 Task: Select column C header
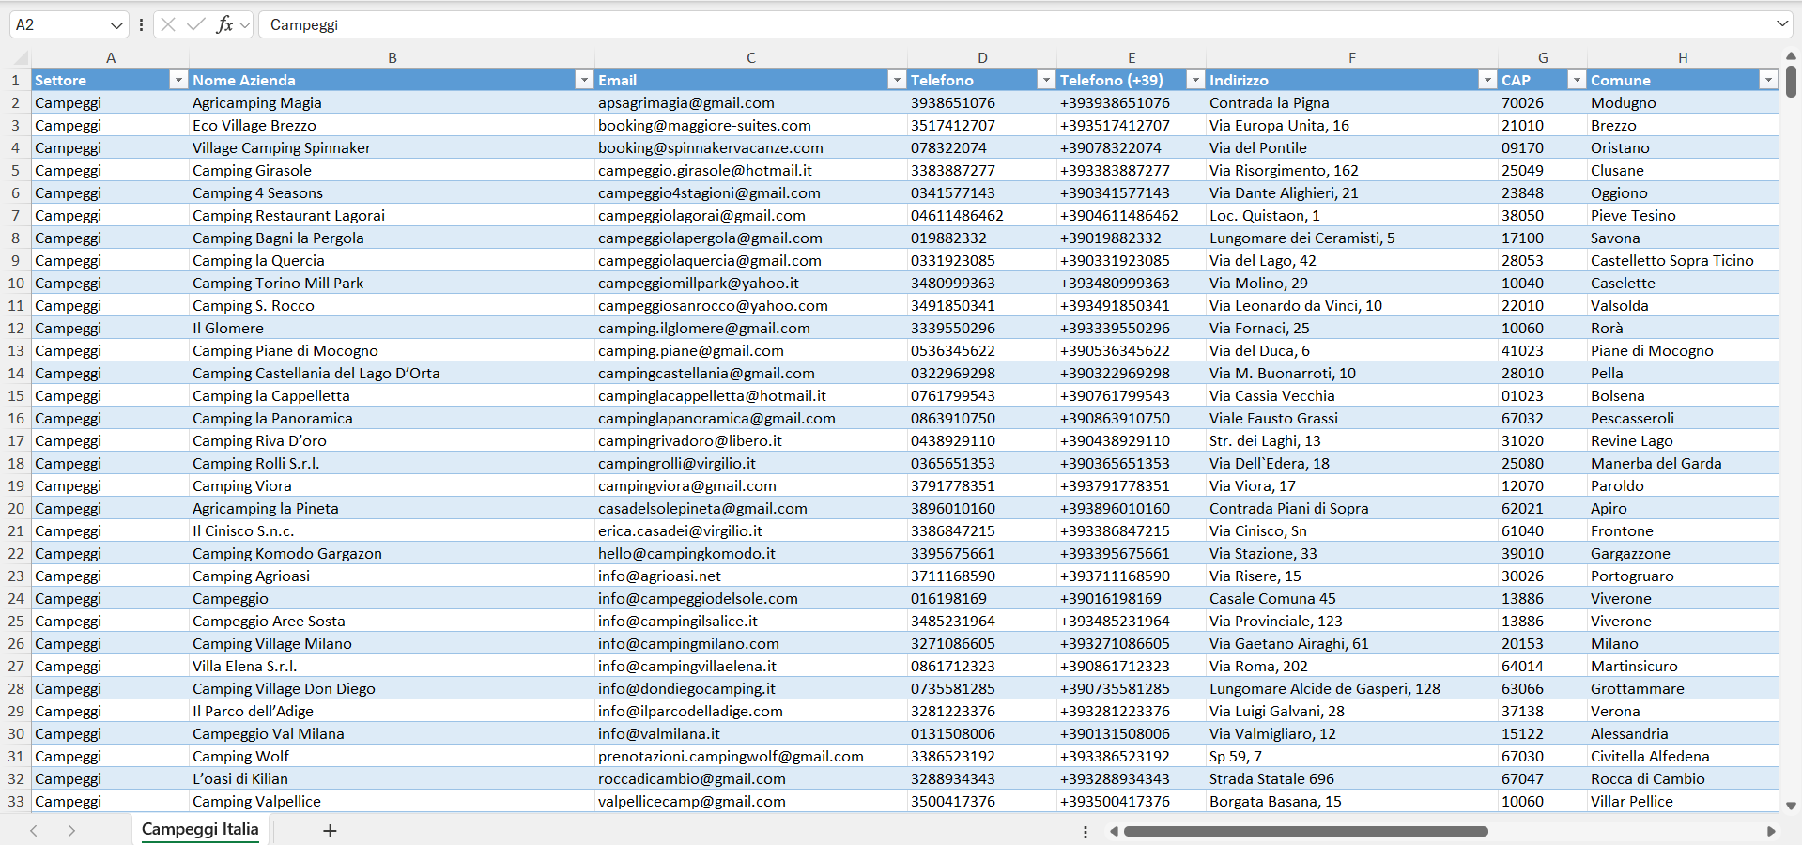tap(750, 58)
